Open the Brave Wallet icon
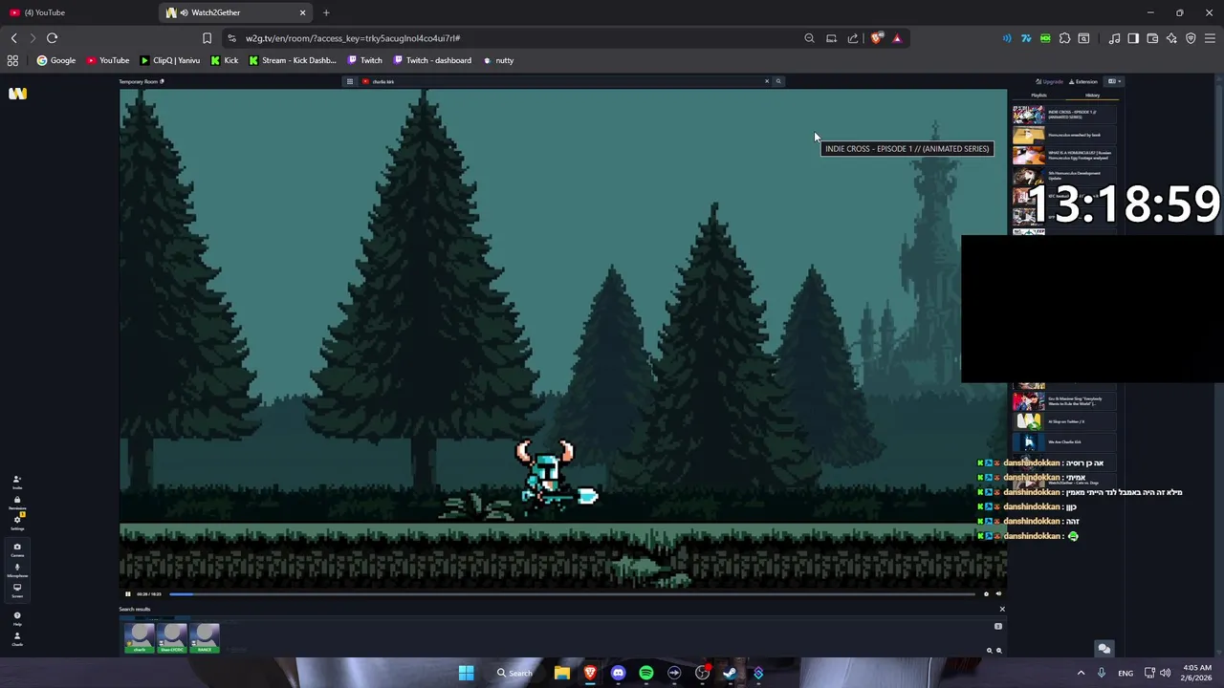Viewport: 1224px width, 688px height. 1152,38
